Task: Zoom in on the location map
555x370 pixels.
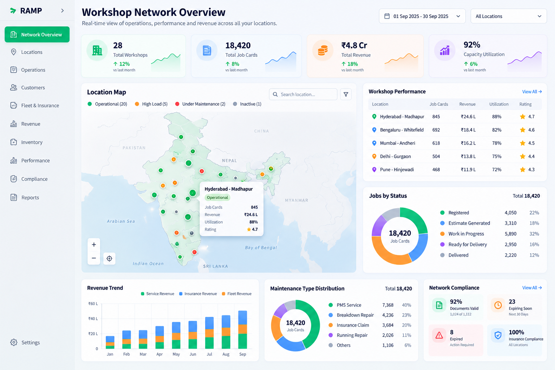Action: click(x=94, y=245)
